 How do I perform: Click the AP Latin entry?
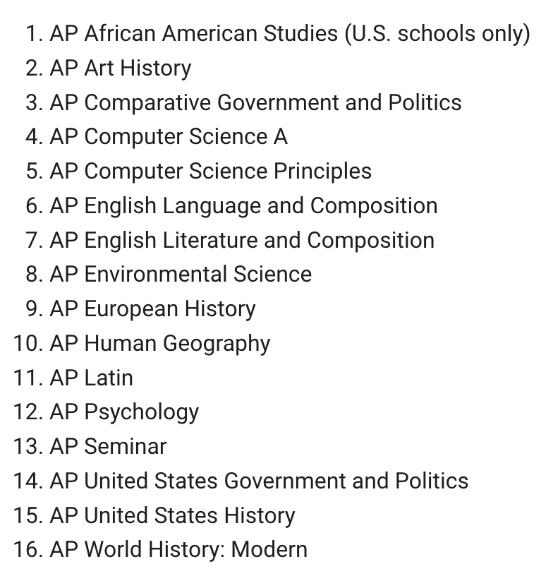(x=92, y=378)
